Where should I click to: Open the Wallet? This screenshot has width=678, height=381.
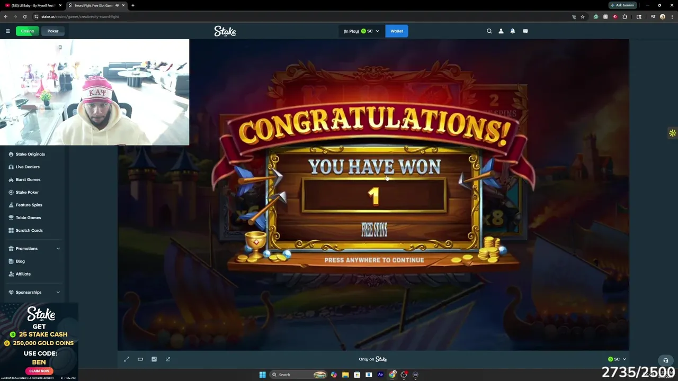pyautogui.click(x=397, y=31)
